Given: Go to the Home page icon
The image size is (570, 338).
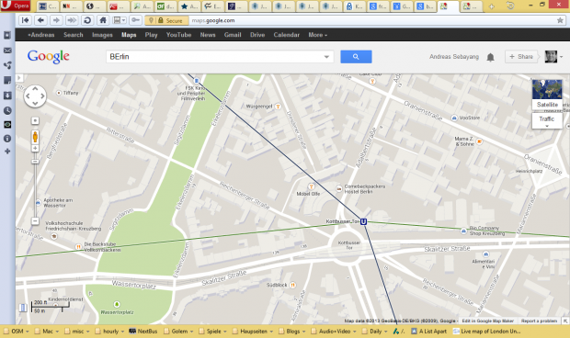Looking at the screenshot, I should (103, 20).
